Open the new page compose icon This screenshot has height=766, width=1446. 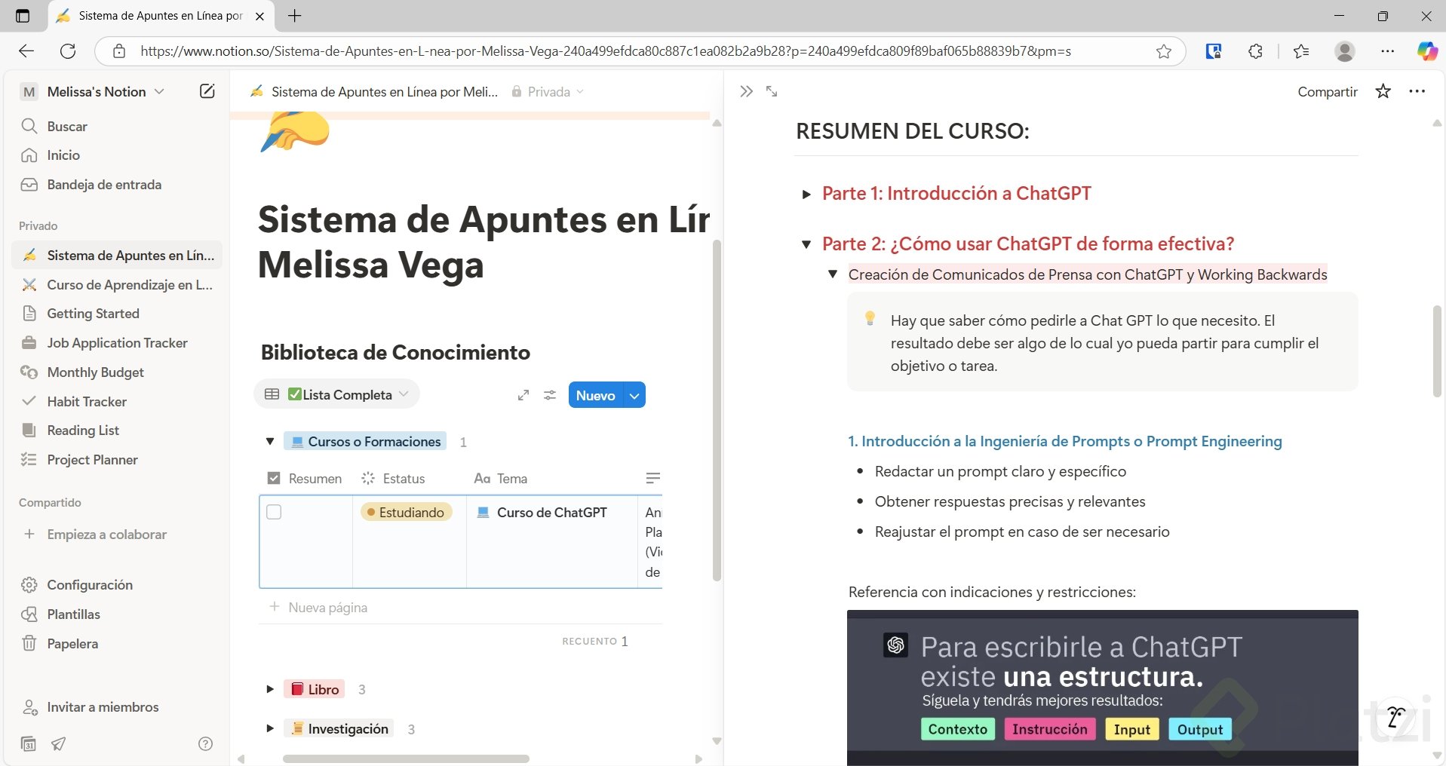tap(207, 91)
